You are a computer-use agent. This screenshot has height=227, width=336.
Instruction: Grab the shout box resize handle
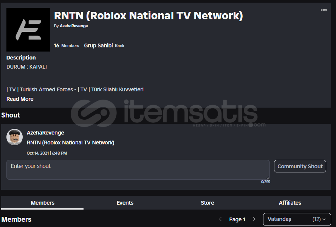point(268,178)
